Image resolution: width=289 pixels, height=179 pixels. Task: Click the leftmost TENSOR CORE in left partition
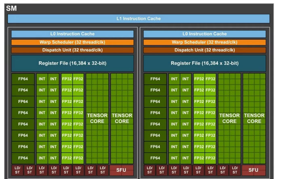click(x=97, y=118)
